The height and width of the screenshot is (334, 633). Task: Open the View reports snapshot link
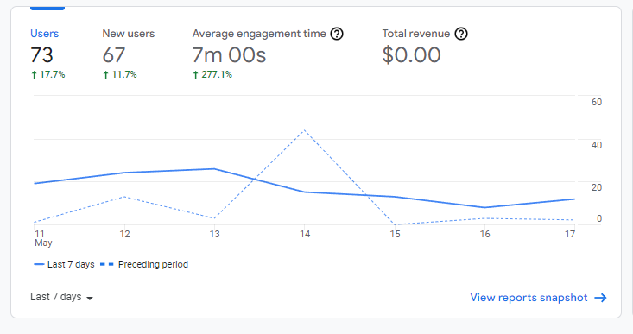point(539,298)
